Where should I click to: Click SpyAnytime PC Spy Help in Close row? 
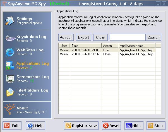tap(136, 54)
